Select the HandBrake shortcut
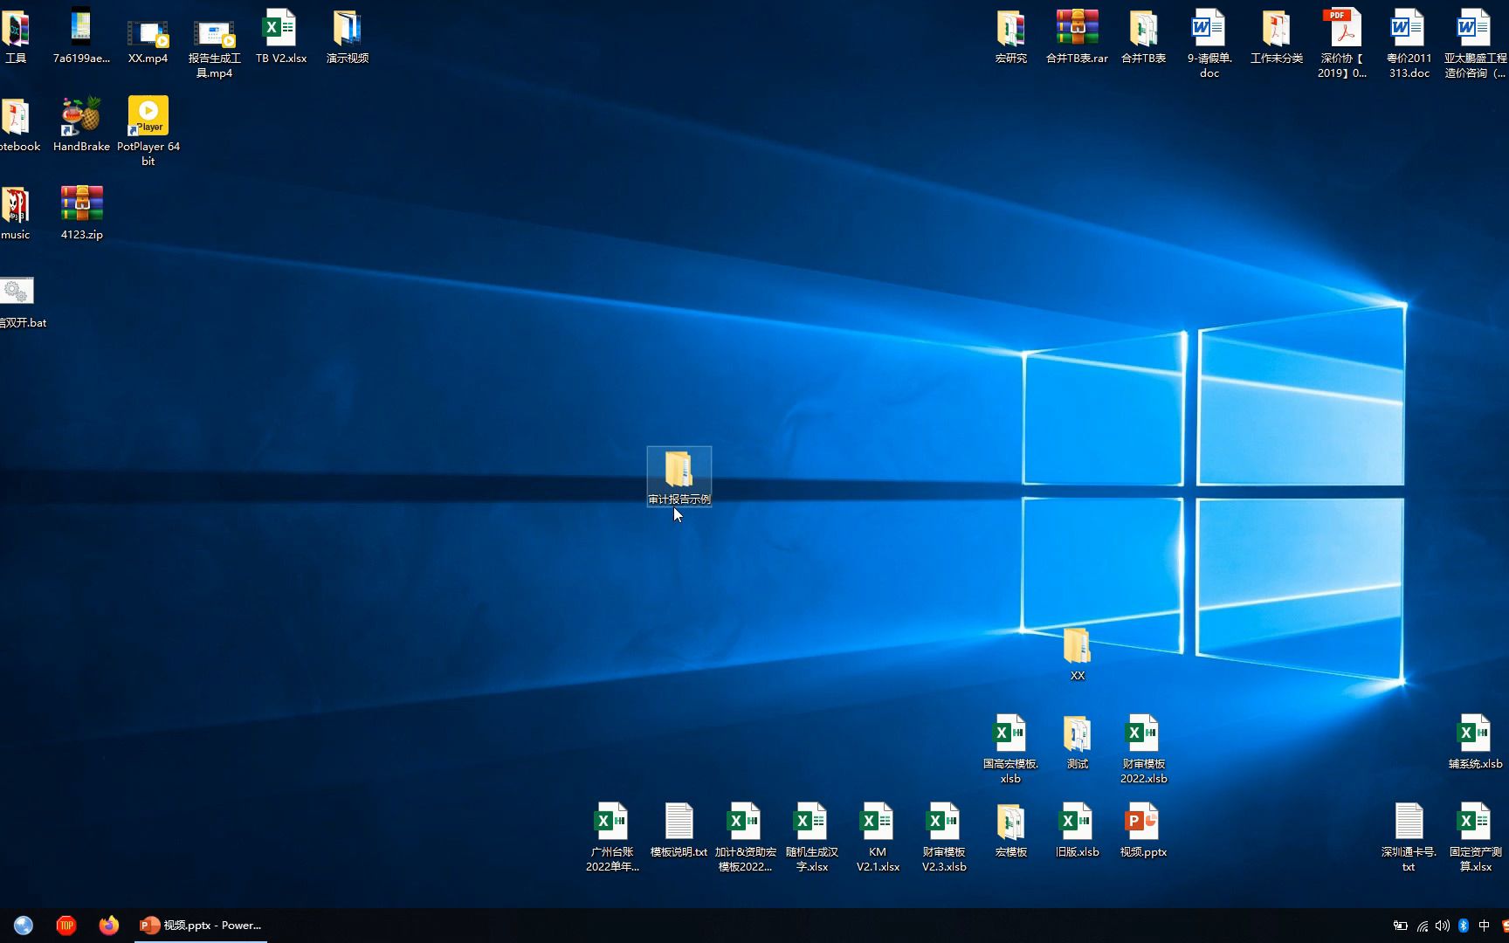This screenshot has width=1509, height=943. (81, 124)
